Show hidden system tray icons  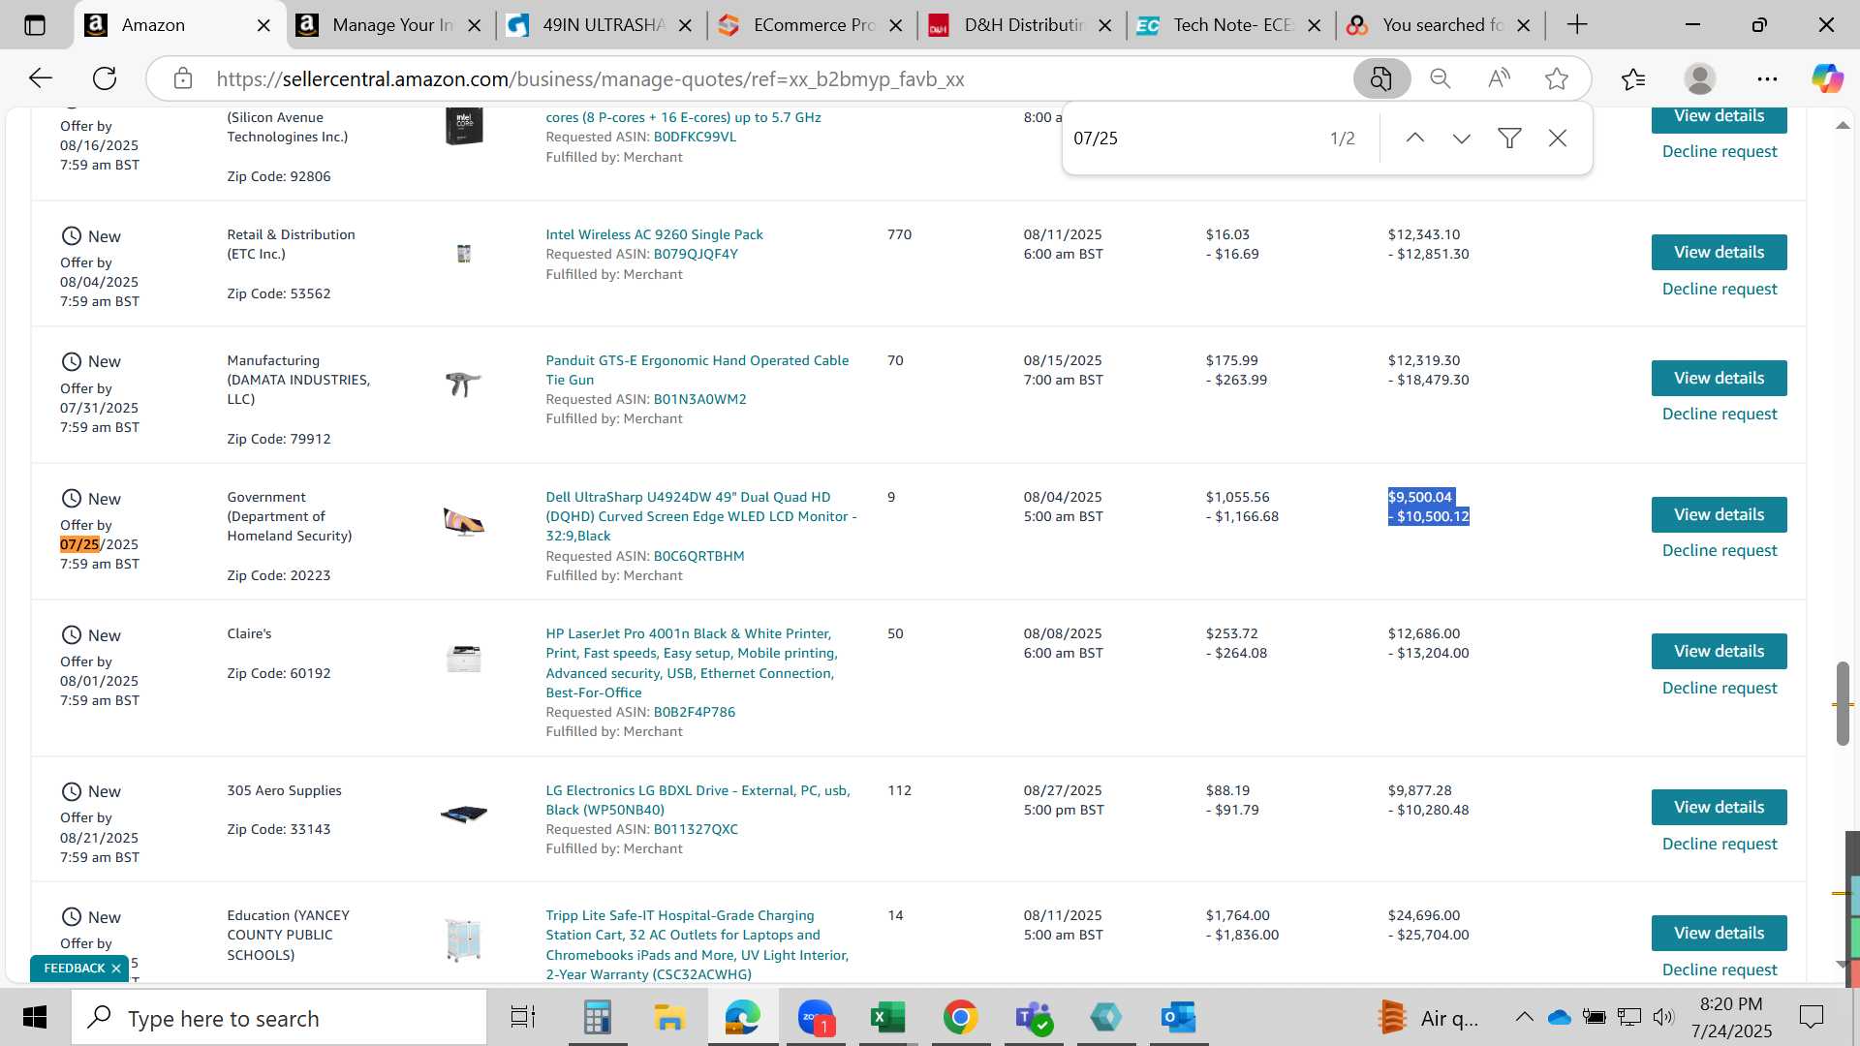pyautogui.click(x=1524, y=1017)
